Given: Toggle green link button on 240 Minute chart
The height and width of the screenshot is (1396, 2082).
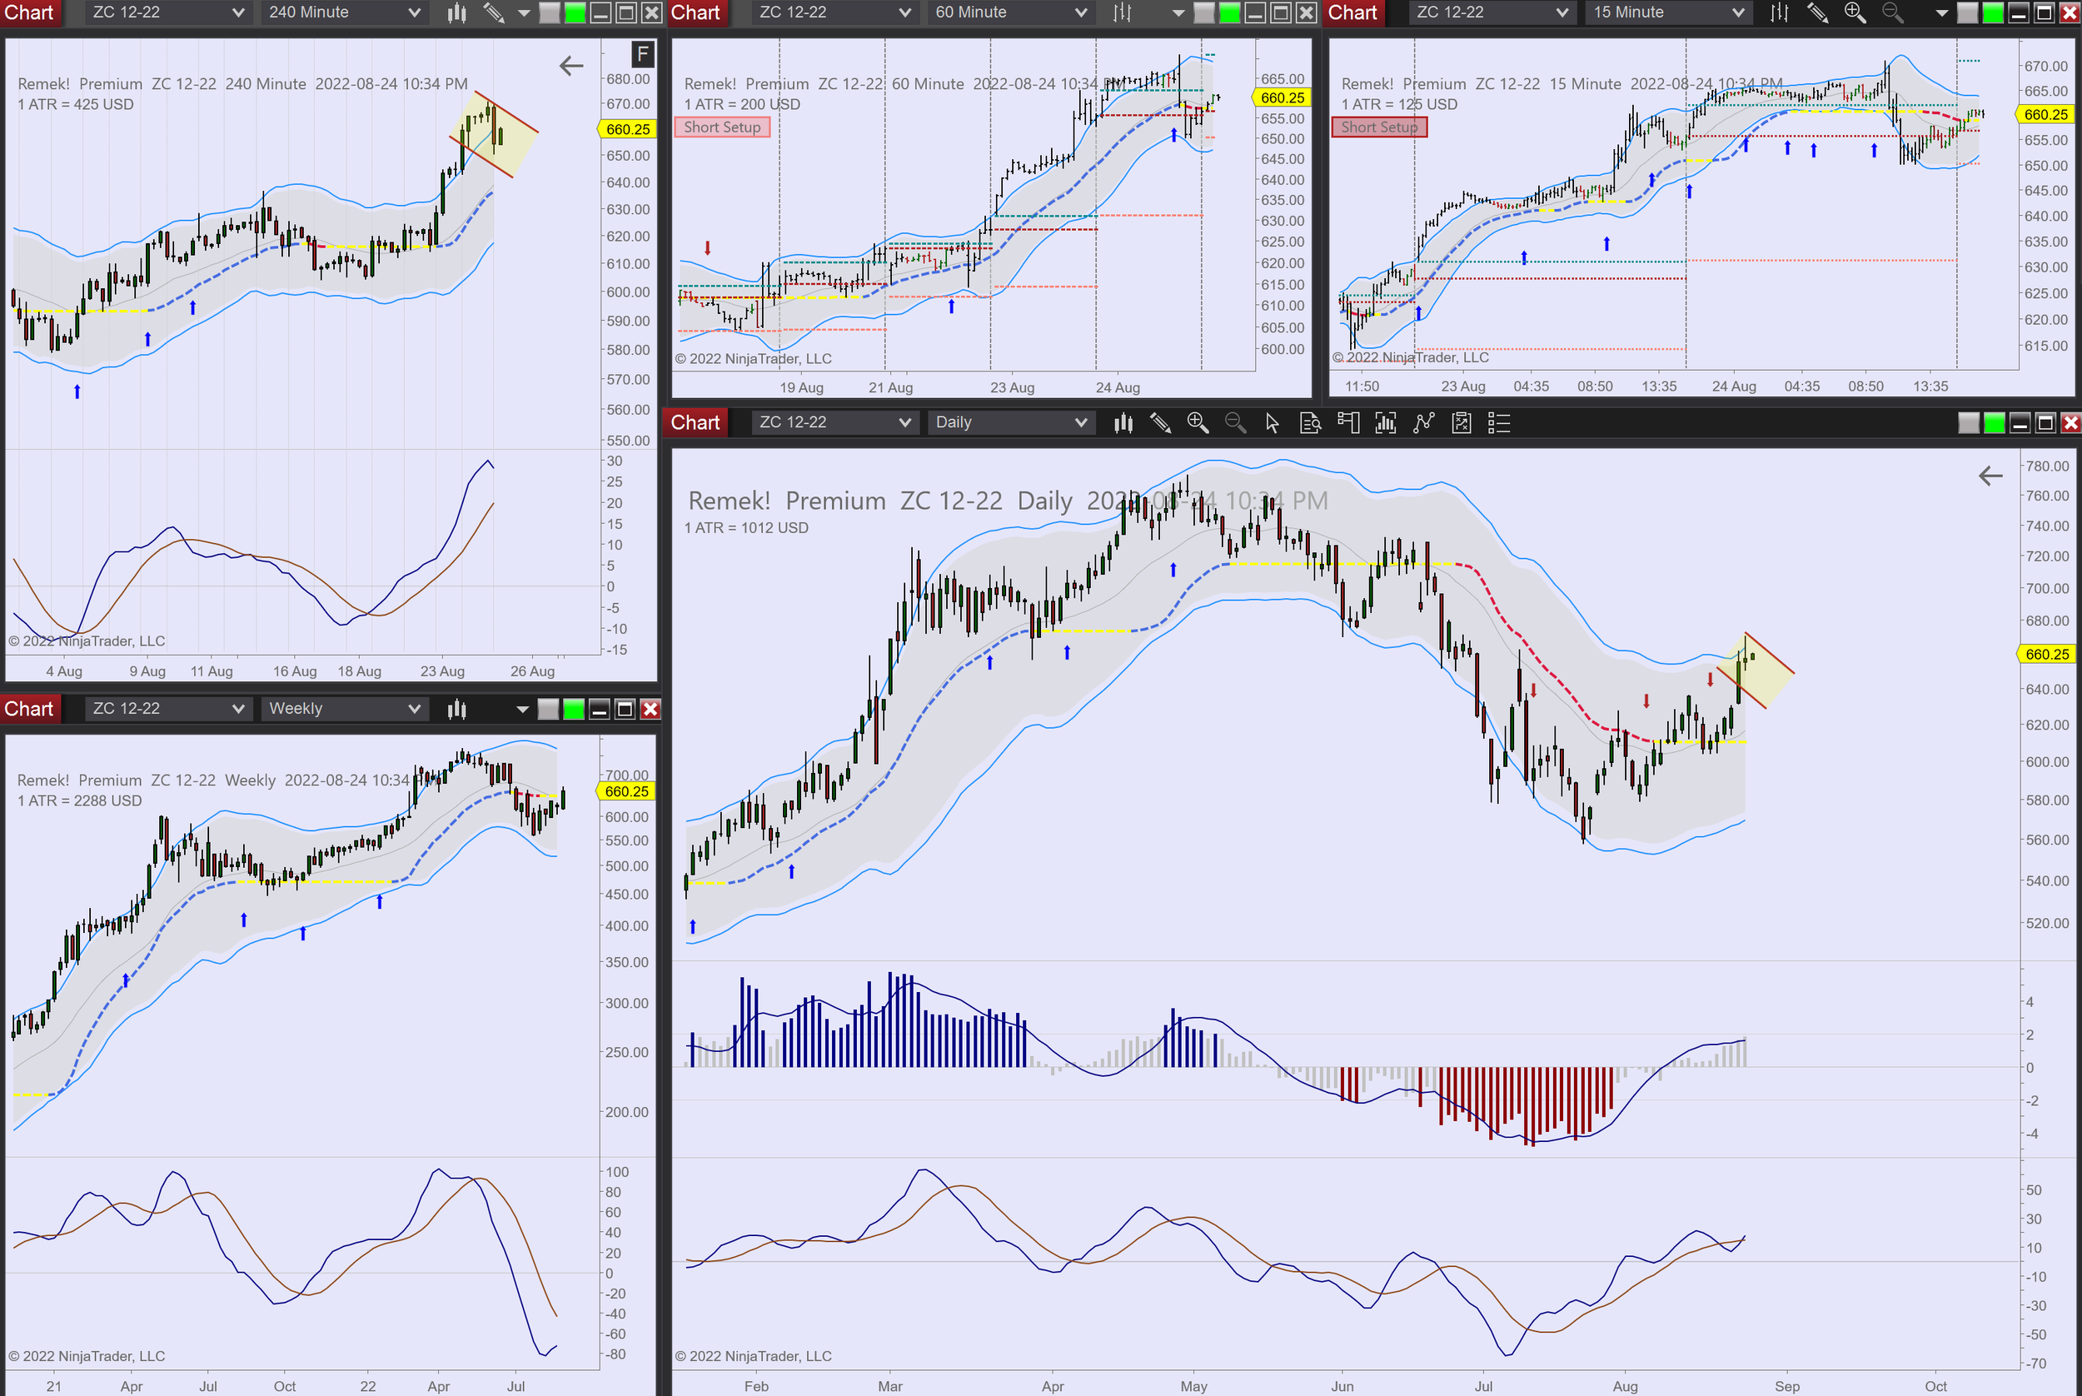Looking at the screenshot, I should [x=575, y=12].
